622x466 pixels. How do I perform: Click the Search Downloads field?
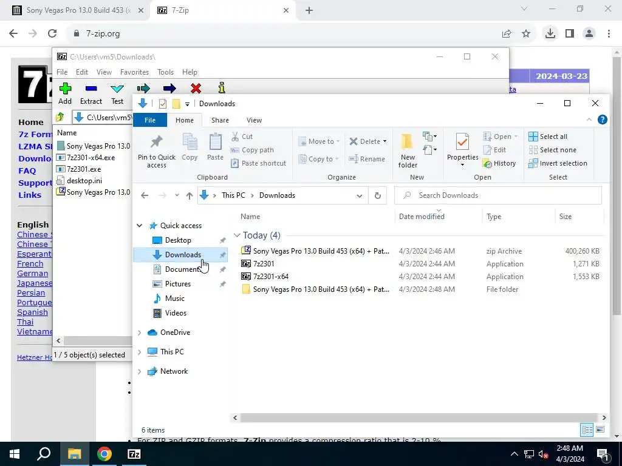[x=498, y=195]
